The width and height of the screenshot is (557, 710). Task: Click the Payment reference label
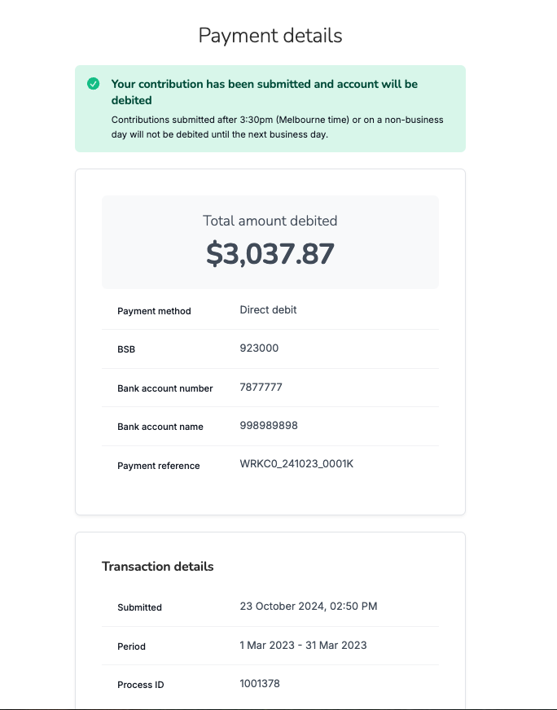click(x=159, y=466)
